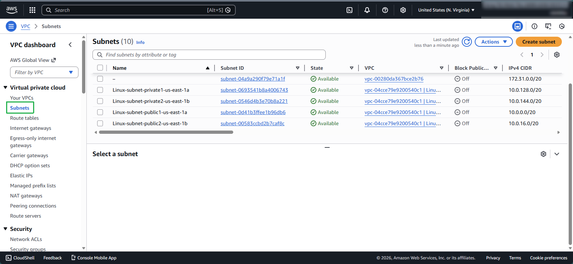Open the Info link beside Subnets
573x264 pixels.
[140, 42]
